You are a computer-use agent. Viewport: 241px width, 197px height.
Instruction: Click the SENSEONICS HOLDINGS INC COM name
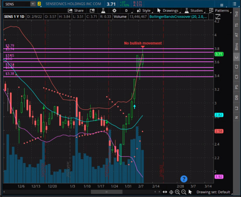click(73, 4)
